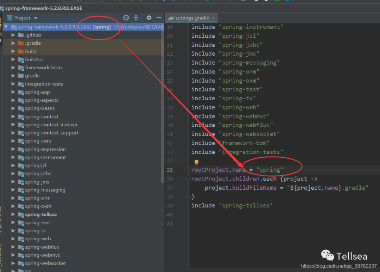Select spring-context-support in the tree
This screenshot has height=272, width=380.
point(52,133)
